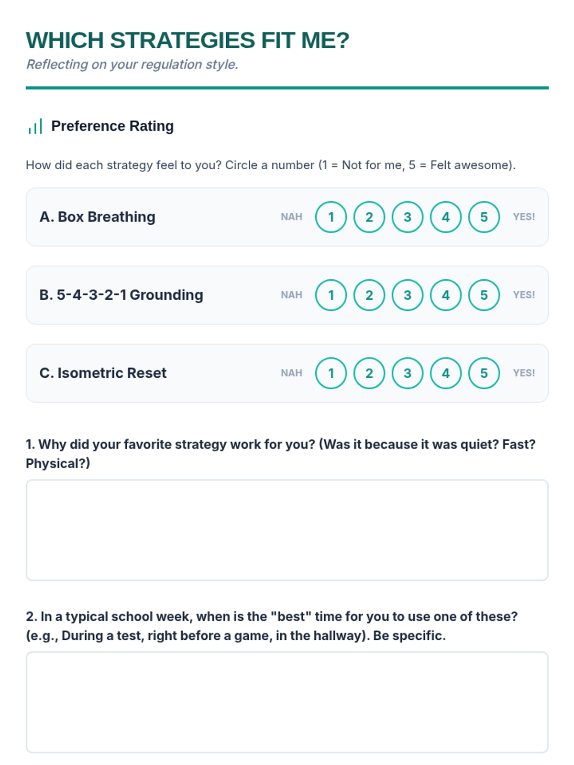Select rating 2 for 5-4-3-2-1 Grounding
The height and width of the screenshot is (765, 574).
pyautogui.click(x=369, y=295)
